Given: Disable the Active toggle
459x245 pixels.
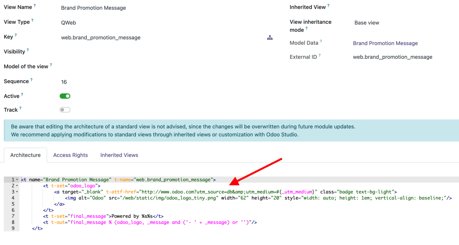Looking at the screenshot, I should click(65, 96).
